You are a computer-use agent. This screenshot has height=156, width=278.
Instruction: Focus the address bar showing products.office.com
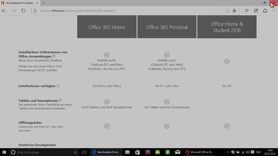77,10
